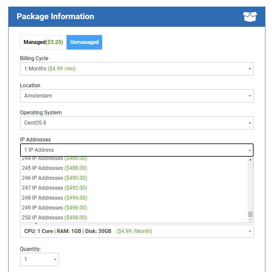Choose 244 IP Addresses ($486.00)

pos(54,159)
